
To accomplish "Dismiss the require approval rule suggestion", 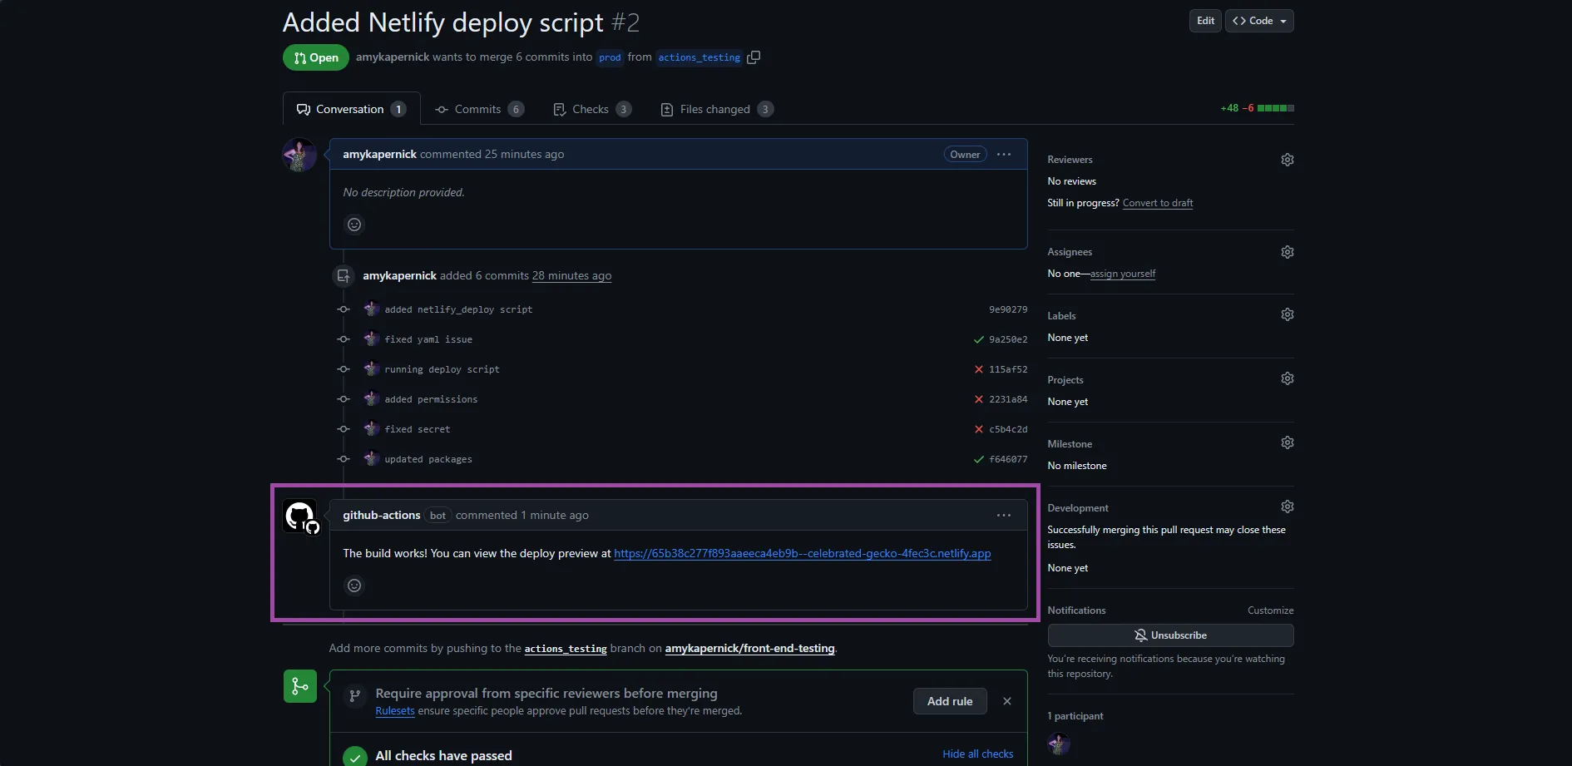I will (1006, 701).
